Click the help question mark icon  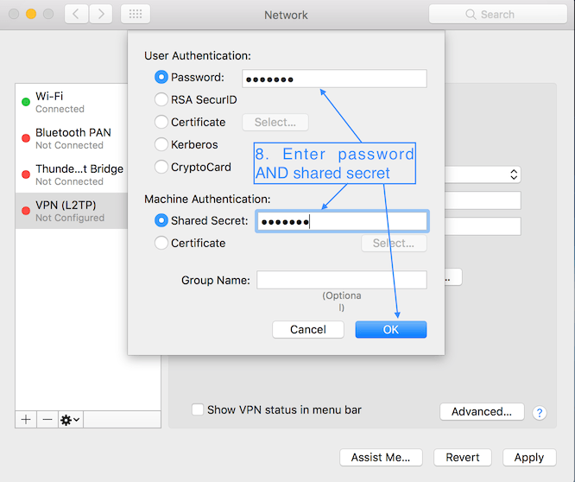(540, 413)
